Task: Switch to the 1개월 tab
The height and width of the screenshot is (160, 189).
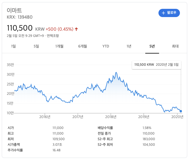Action: point(59,46)
